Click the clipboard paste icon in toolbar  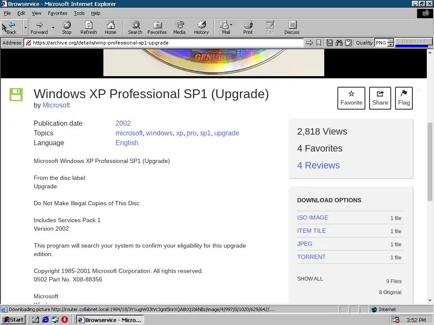click(x=348, y=43)
